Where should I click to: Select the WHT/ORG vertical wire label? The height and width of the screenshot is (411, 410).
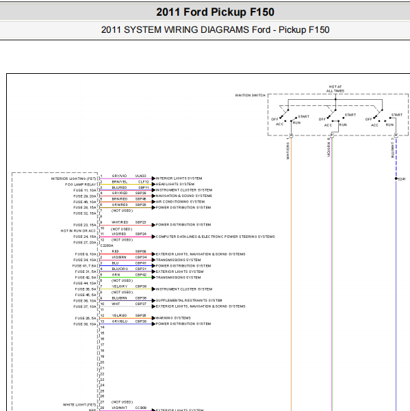[x=287, y=150]
